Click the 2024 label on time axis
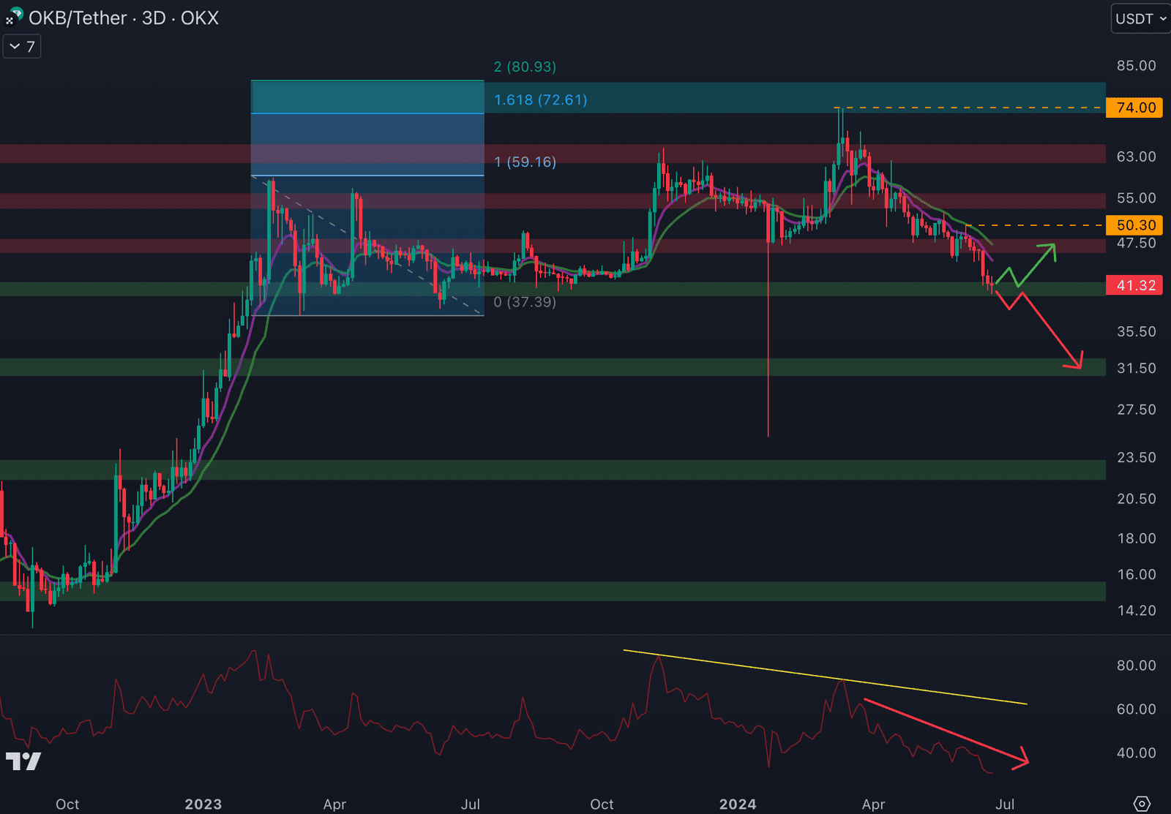 (x=737, y=804)
